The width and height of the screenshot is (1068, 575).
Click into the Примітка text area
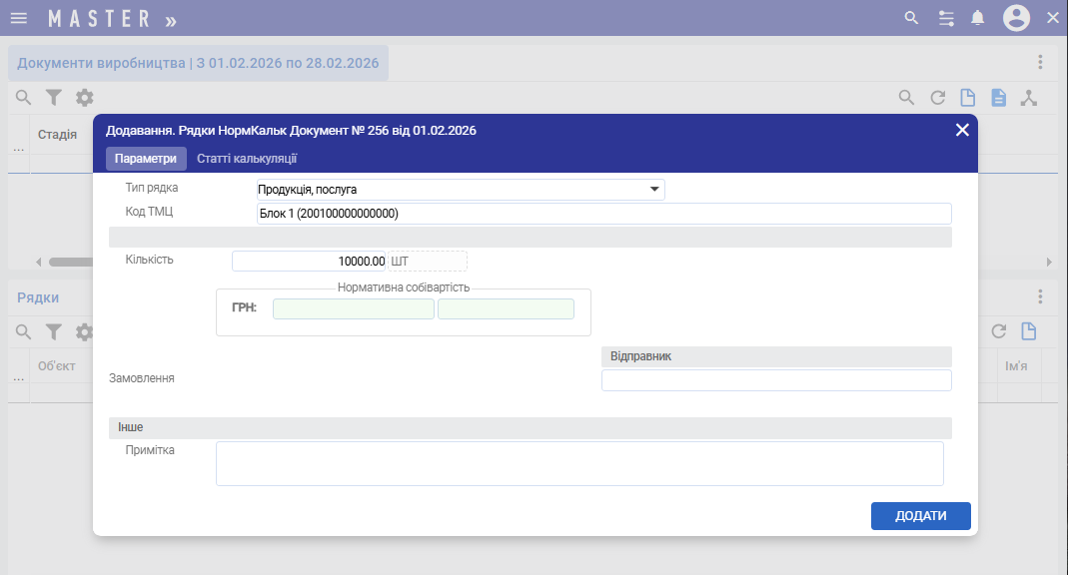579,463
